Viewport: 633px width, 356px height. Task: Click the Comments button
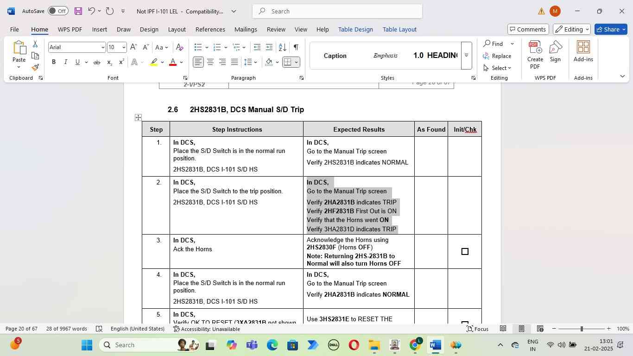click(528, 29)
